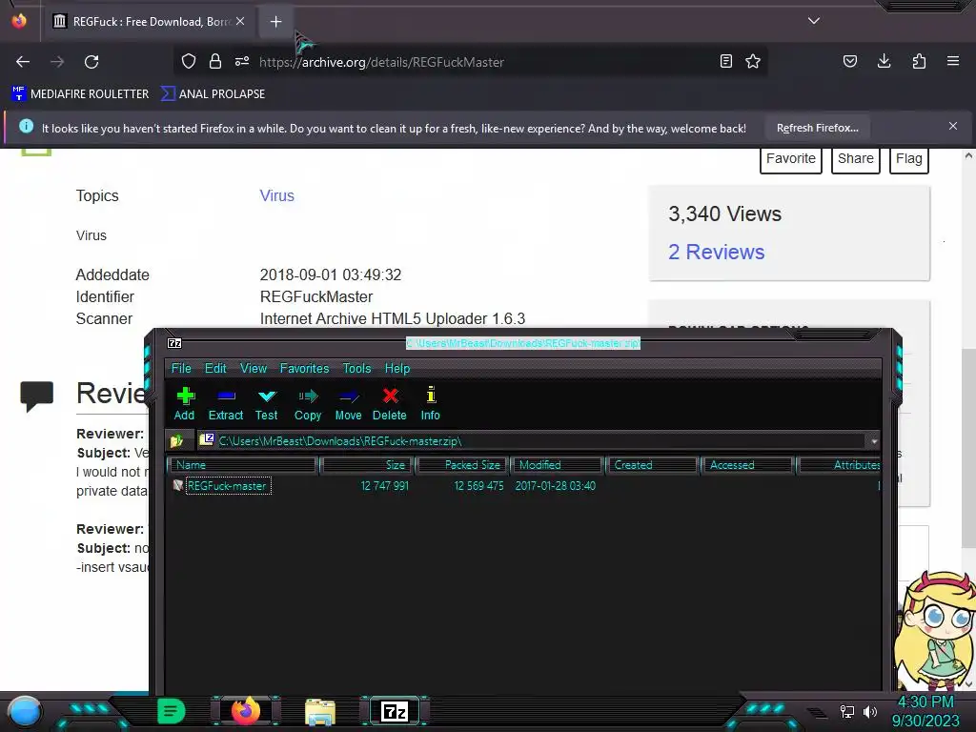Open the Windows Start orb
The height and width of the screenshot is (732, 976).
click(x=24, y=711)
